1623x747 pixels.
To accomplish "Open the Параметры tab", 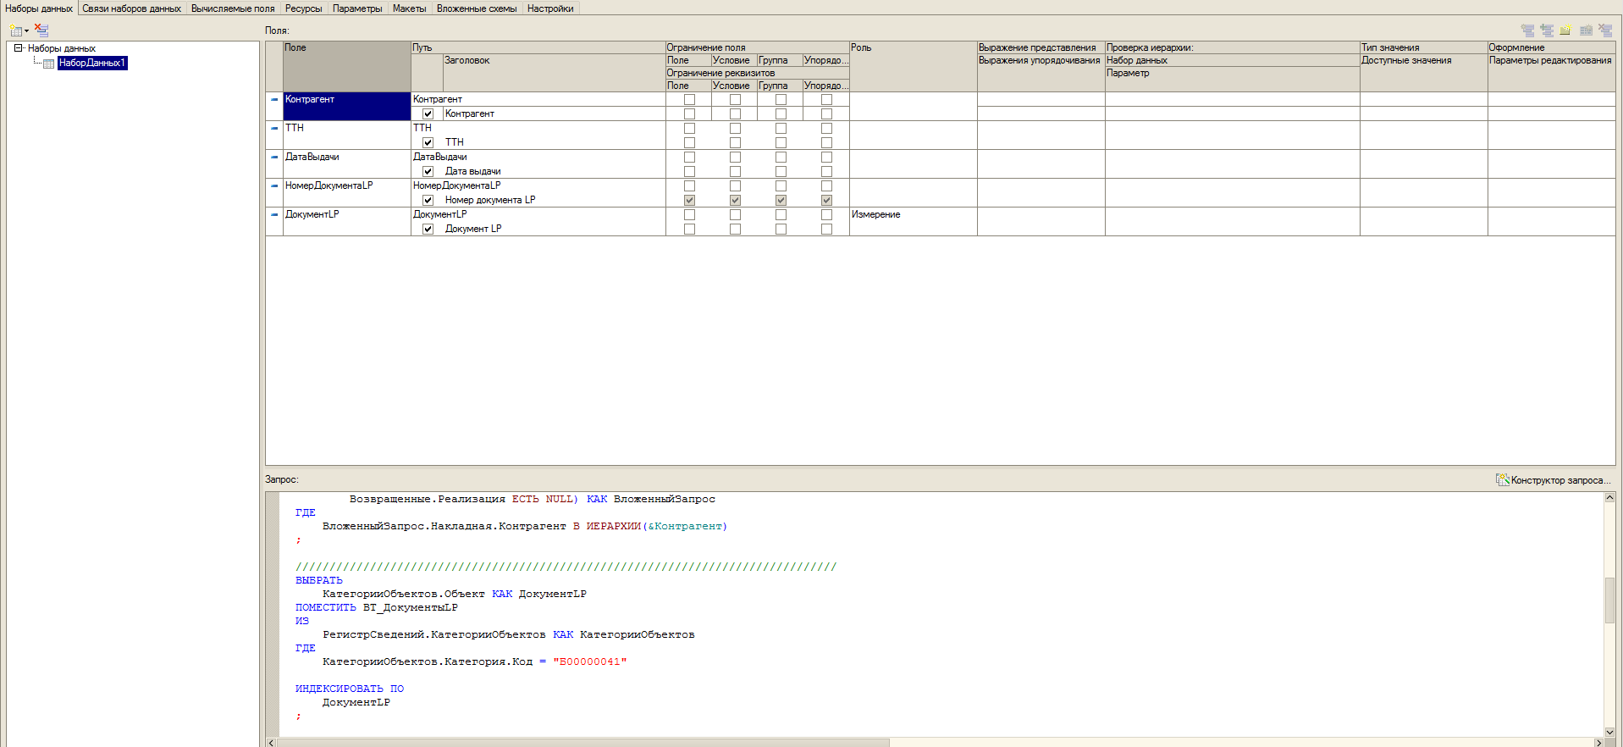I will click(x=357, y=8).
